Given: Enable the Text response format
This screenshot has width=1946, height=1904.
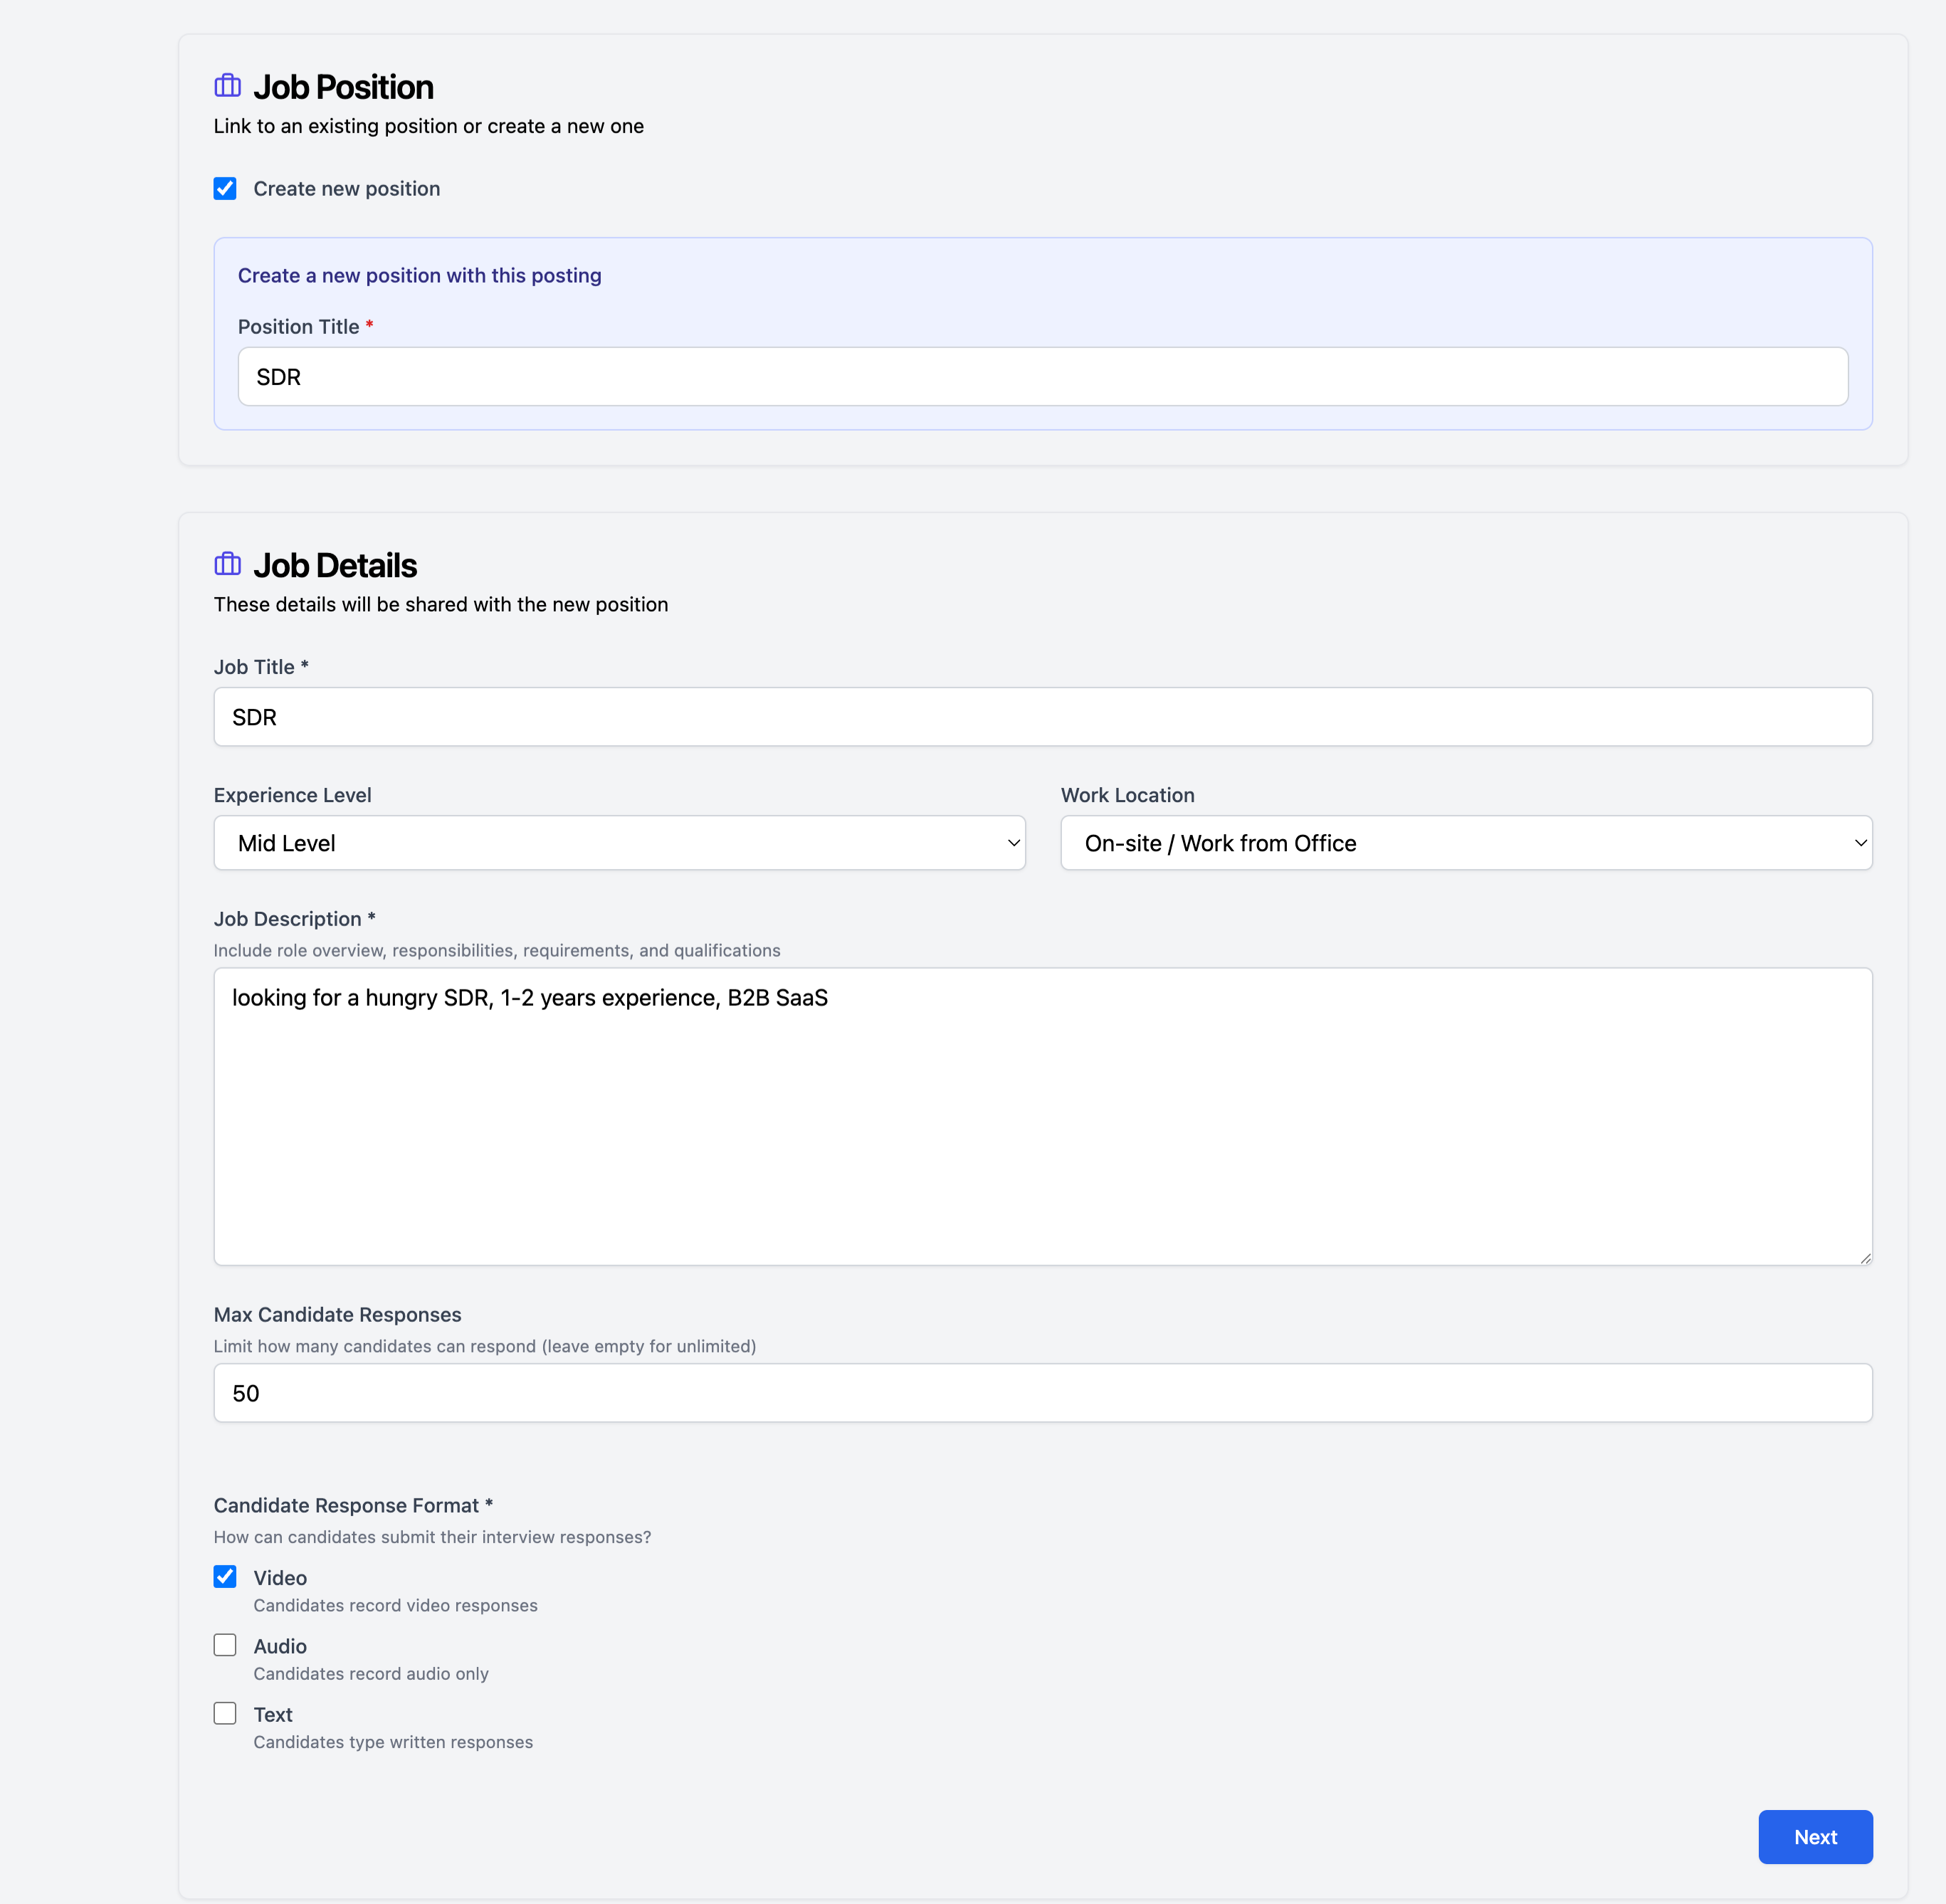Looking at the screenshot, I should (x=225, y=1713).
